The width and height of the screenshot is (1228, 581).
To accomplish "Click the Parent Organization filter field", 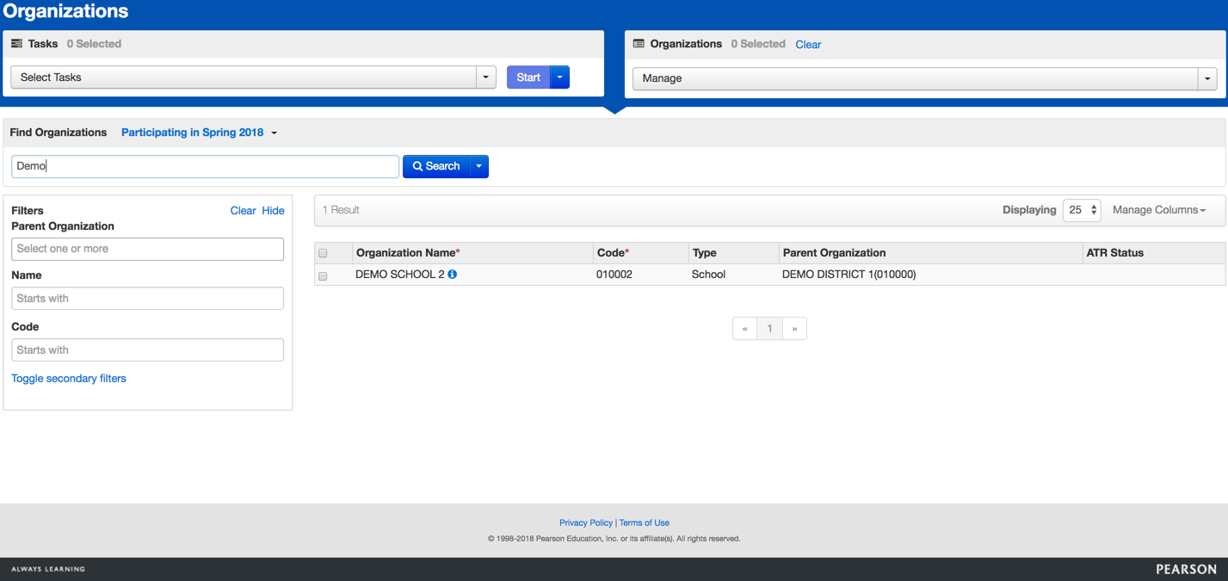I will pyautogui.click(x=147, y=249).
